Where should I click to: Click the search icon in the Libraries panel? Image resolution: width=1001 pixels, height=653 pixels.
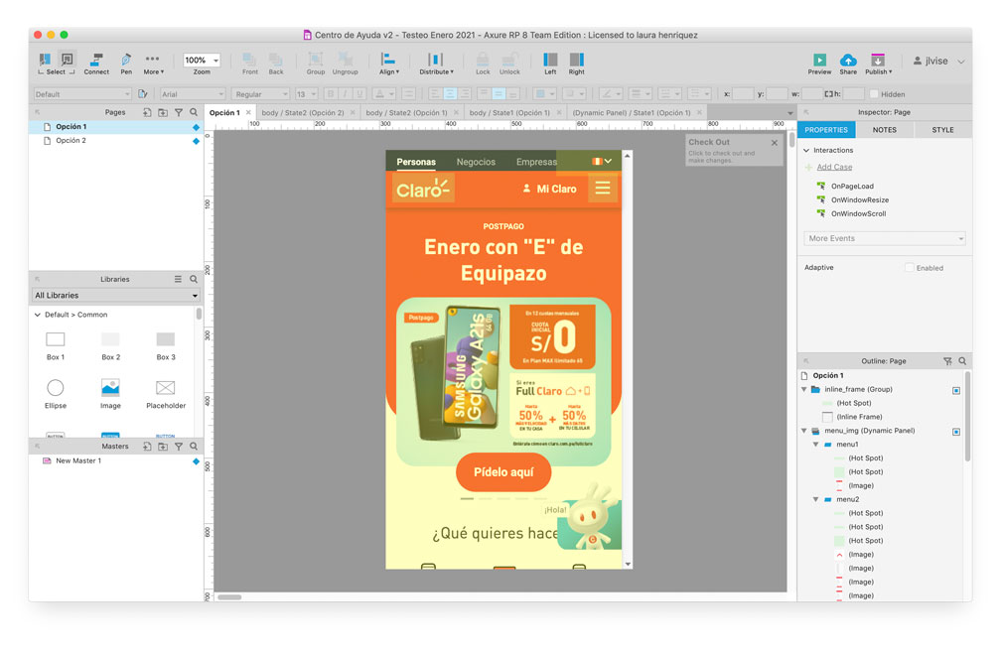tap(195, 280)
